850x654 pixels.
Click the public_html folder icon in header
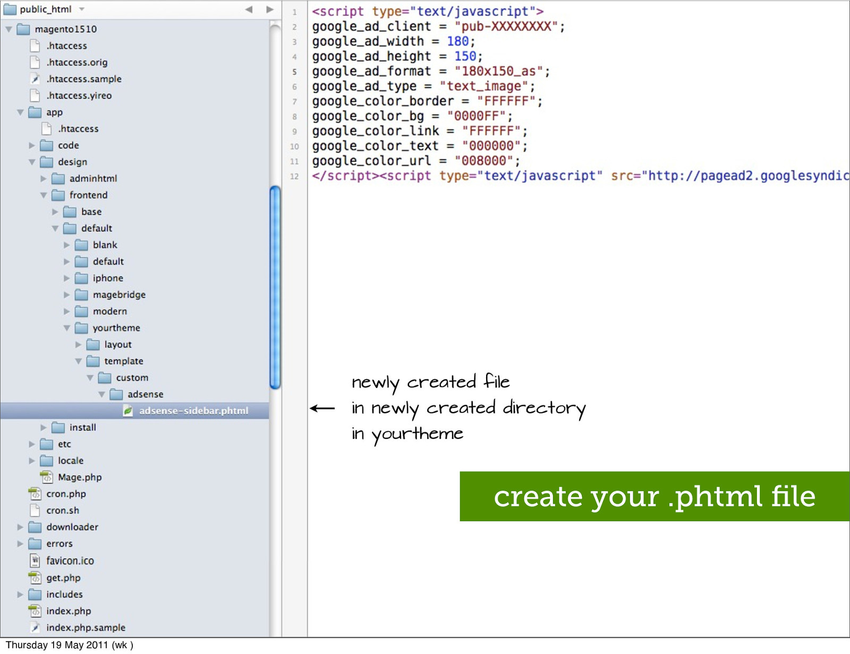[x=10, y=9]
